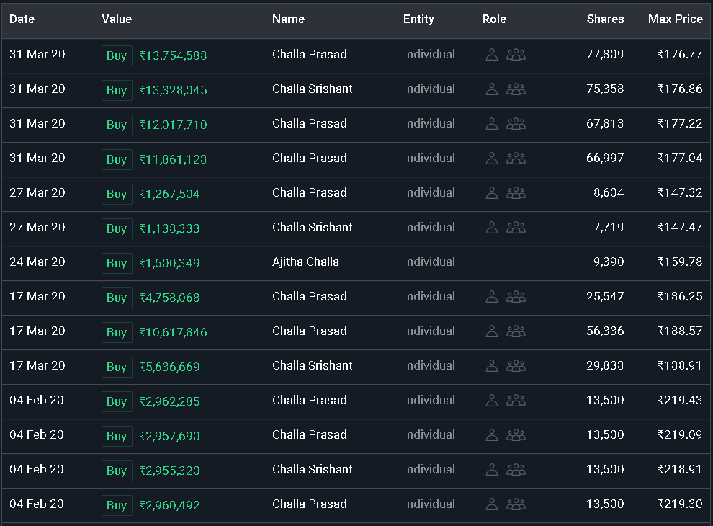Click the person icon in the ₹1,267,504 row
This screenshot has width=713, height=526.
click(x=492, y=193)
